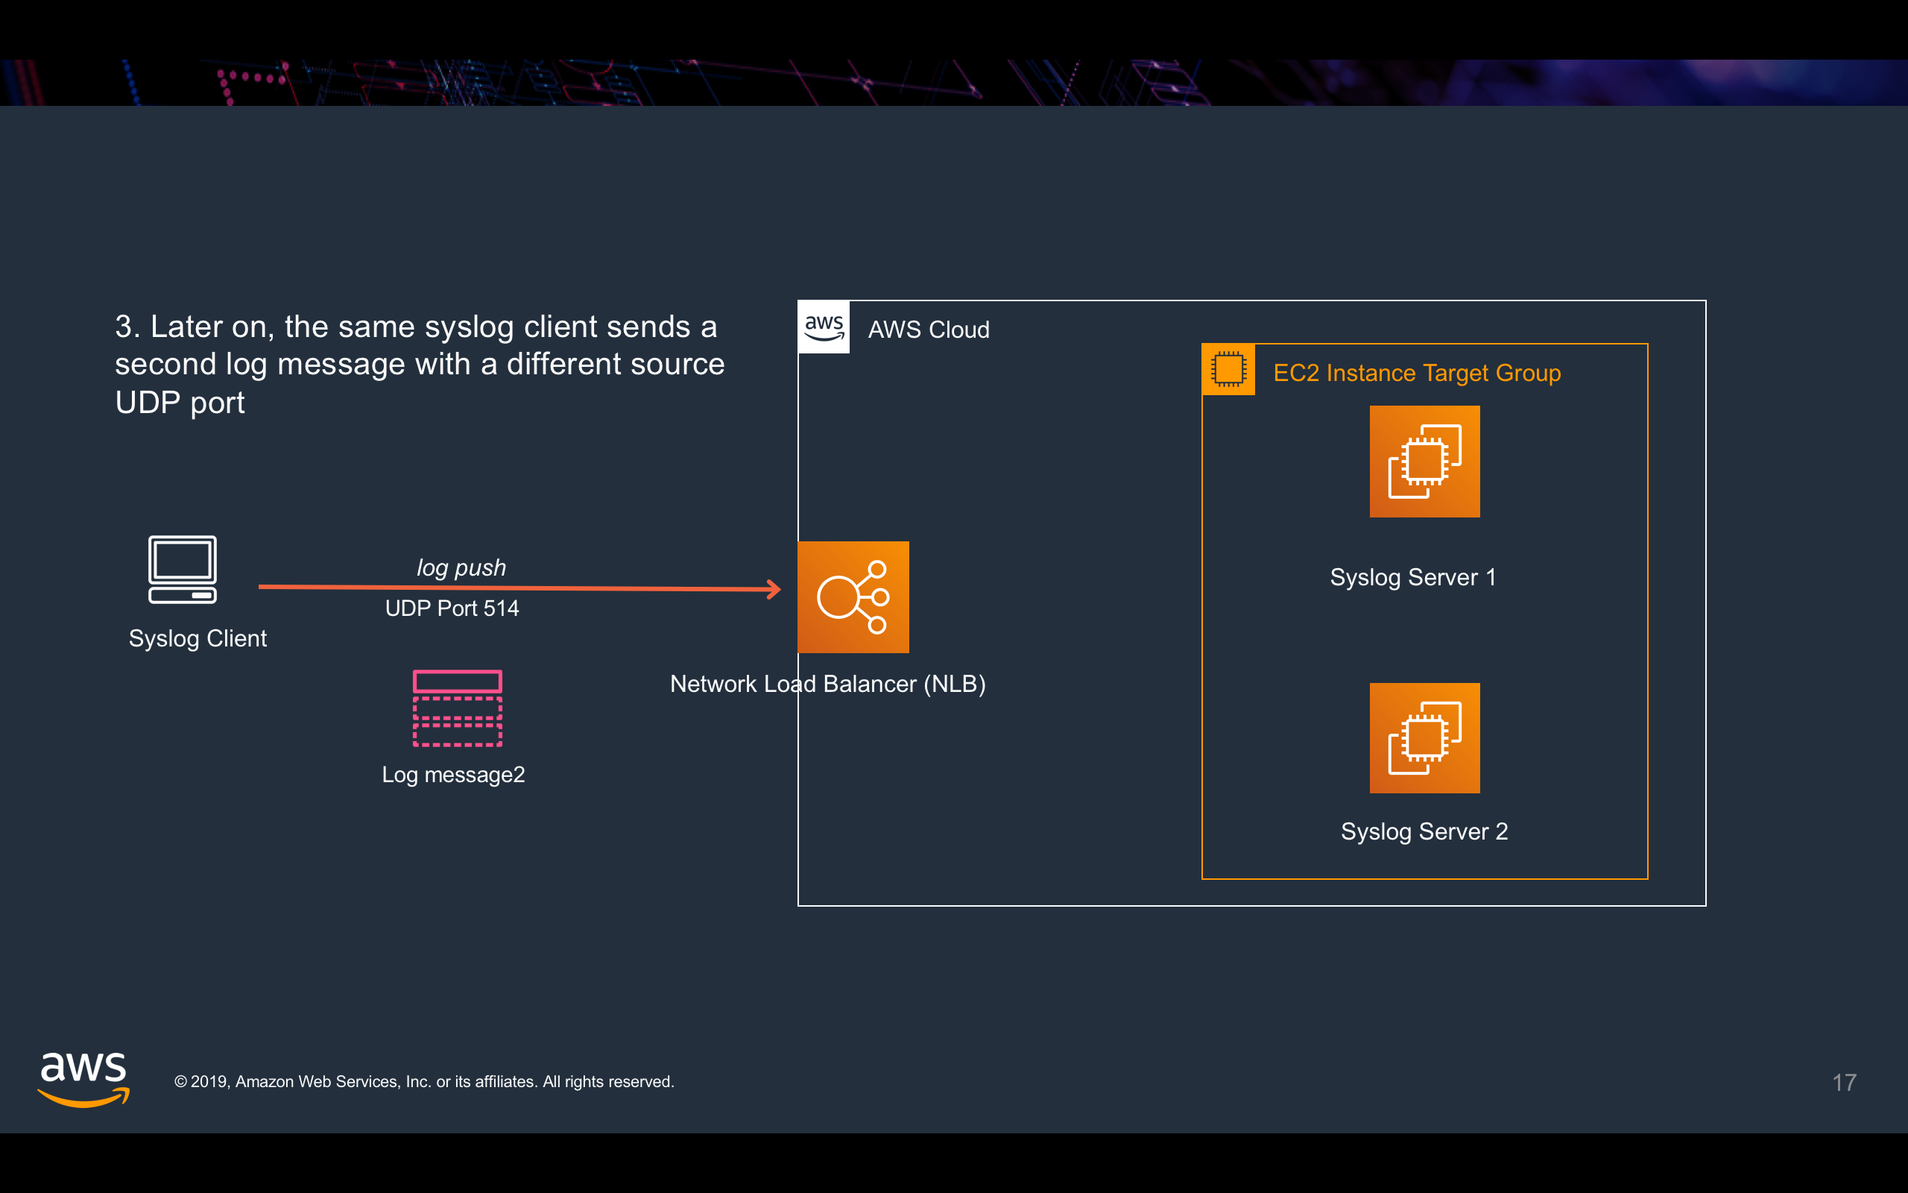Click the AWS Cloud logo badge
The width and height of the screenshot is (1908, 1193).
824,327
